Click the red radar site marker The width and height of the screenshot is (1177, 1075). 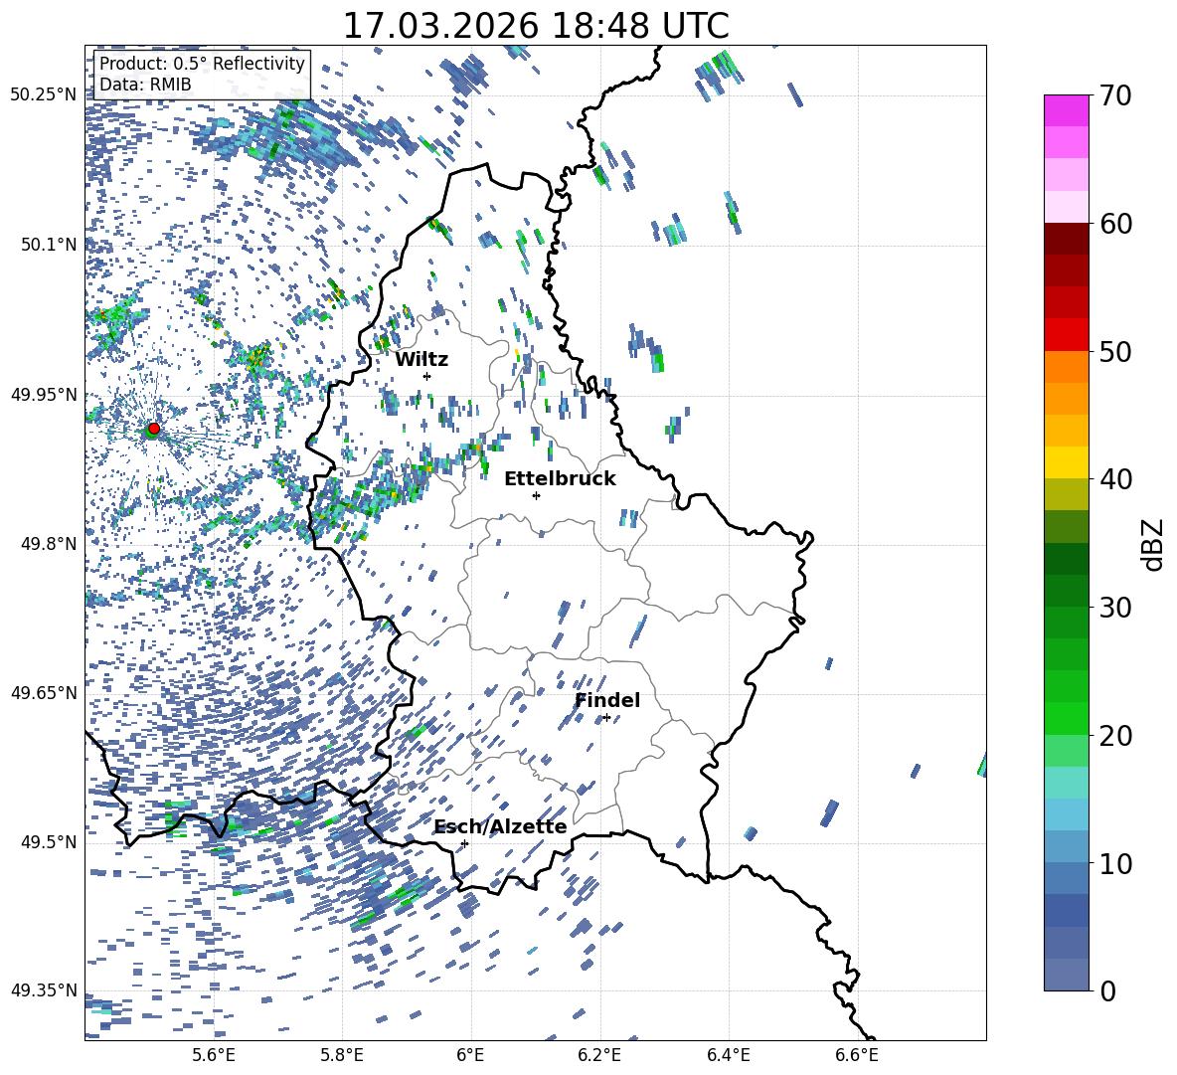click(x=154, y=429)
